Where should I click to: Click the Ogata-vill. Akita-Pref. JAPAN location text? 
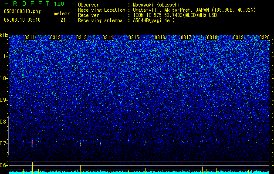tap(194, 10)
